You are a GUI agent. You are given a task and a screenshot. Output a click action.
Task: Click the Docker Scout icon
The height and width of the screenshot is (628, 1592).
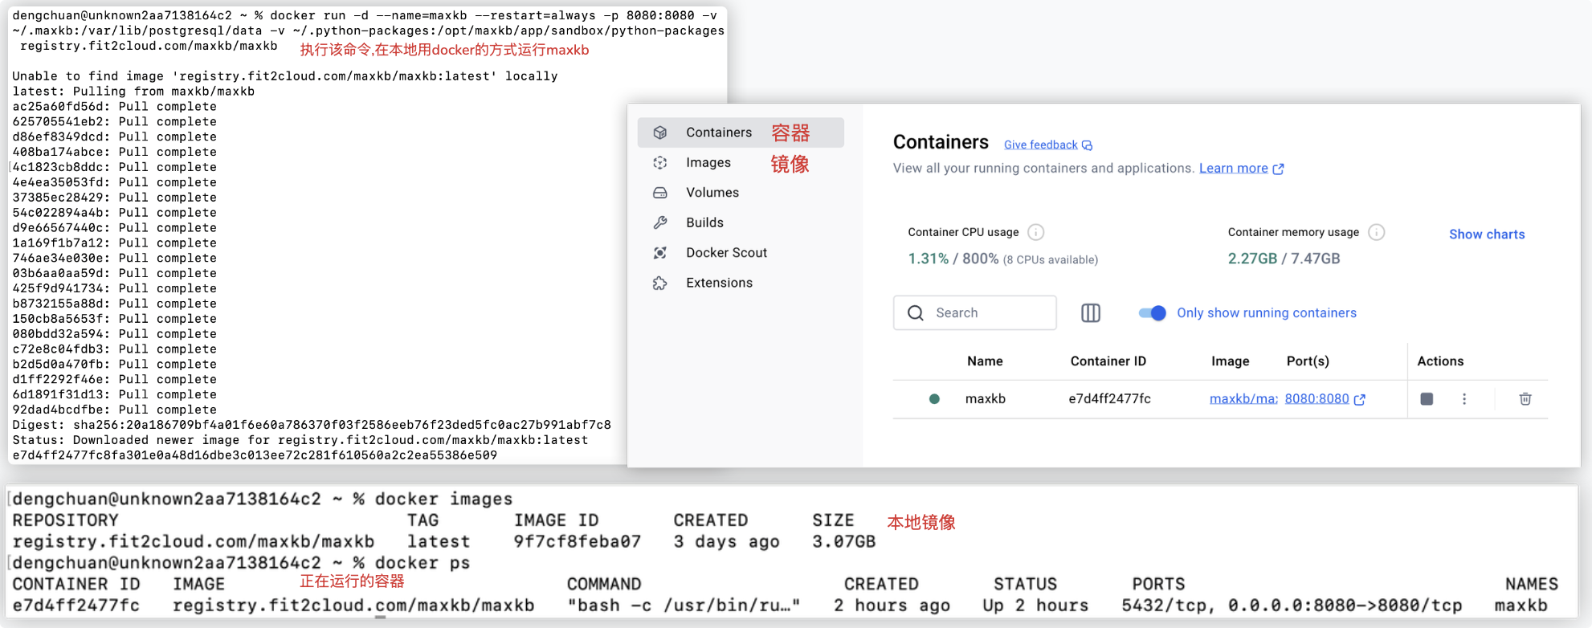pos(660,253)
